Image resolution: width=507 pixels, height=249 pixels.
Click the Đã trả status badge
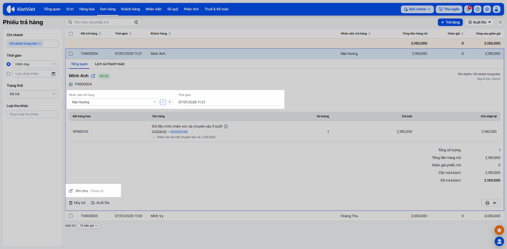coord(104,76)
